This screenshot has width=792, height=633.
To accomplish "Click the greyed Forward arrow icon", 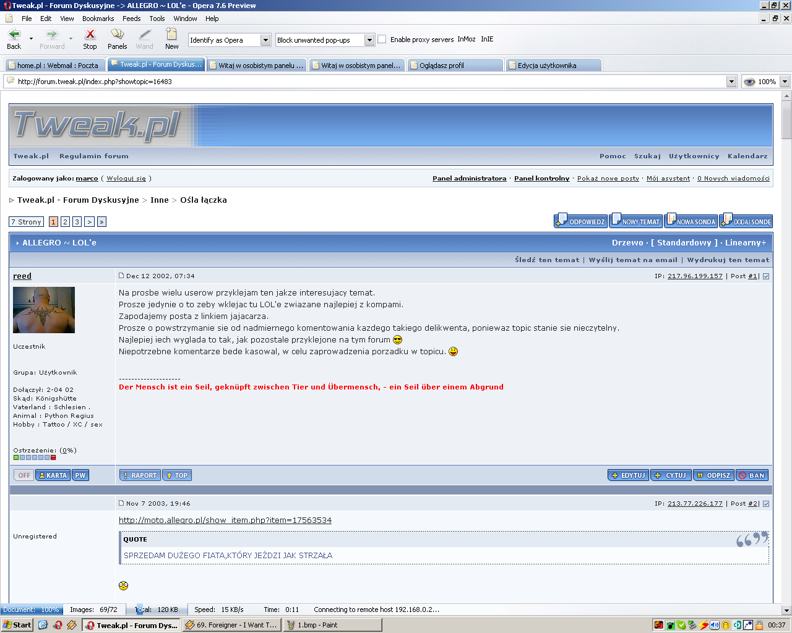I will pos(52,35).
